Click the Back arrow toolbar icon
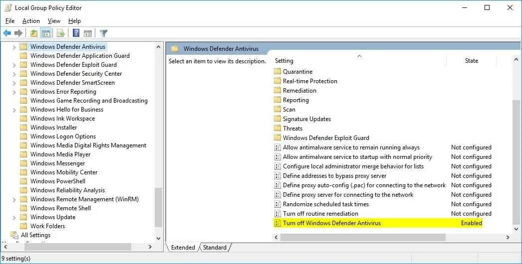This screenshot has height=264, width=522. point(7,33)
